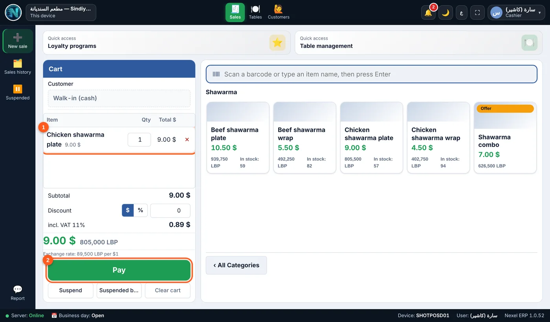Viewport: 550px width, 322px height.
Task: Remove Chicken shawarma plate from cart
Action: [187, 139]
